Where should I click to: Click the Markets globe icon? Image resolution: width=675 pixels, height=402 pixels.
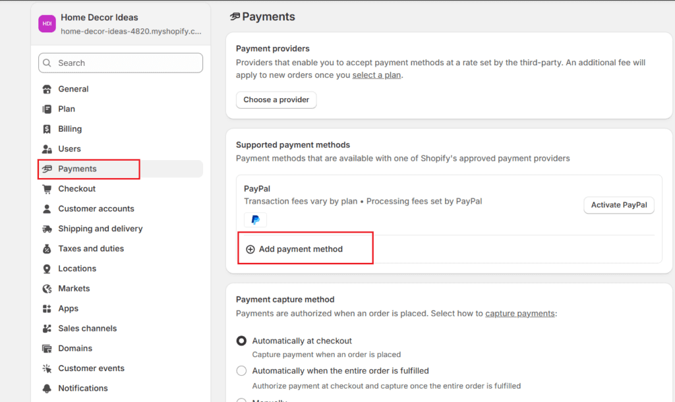[47, 289]
